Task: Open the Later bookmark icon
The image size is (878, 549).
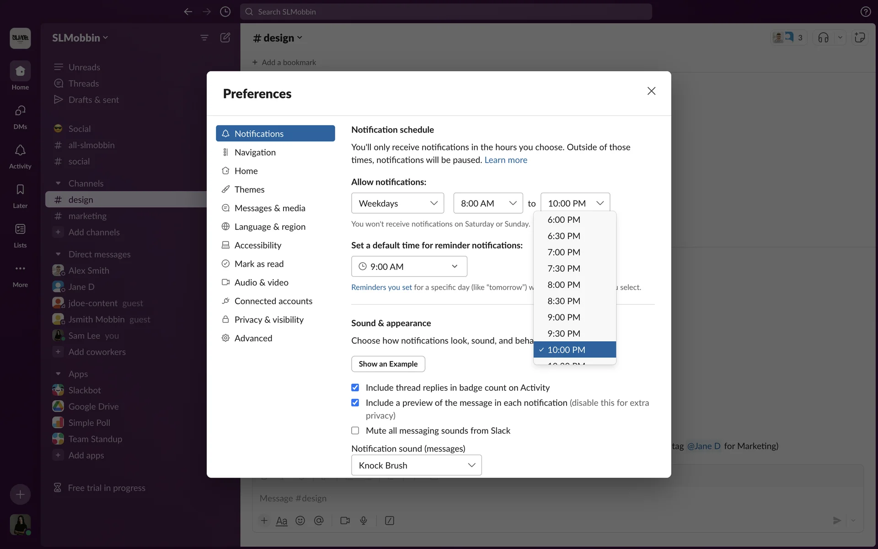Action: 20,190
